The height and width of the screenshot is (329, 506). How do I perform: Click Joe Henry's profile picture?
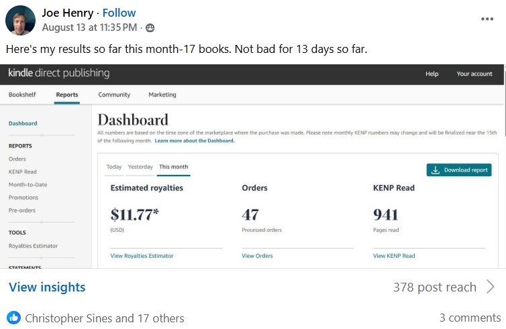[x=20, y=19]
